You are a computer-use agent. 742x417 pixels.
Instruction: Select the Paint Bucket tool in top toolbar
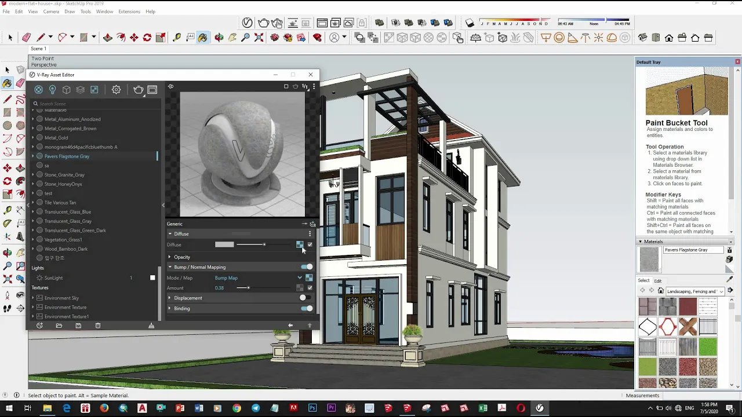(202, 38)
